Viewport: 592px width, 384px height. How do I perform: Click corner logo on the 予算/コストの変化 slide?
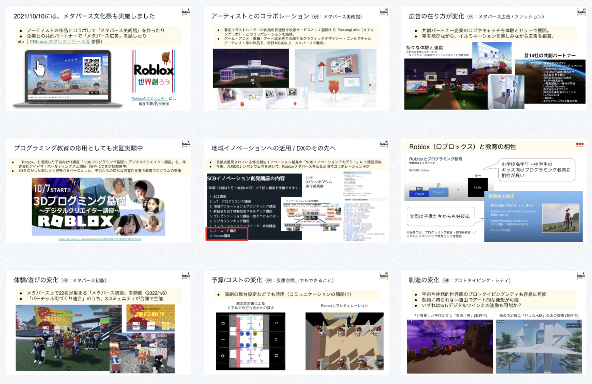[x=383, y=276]
